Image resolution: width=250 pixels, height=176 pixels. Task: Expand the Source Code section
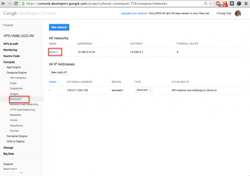[11, 56]
